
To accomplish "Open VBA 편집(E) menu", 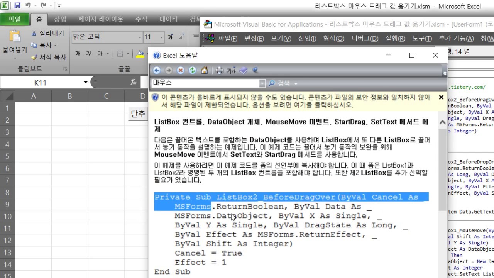I will click(254, 38).
